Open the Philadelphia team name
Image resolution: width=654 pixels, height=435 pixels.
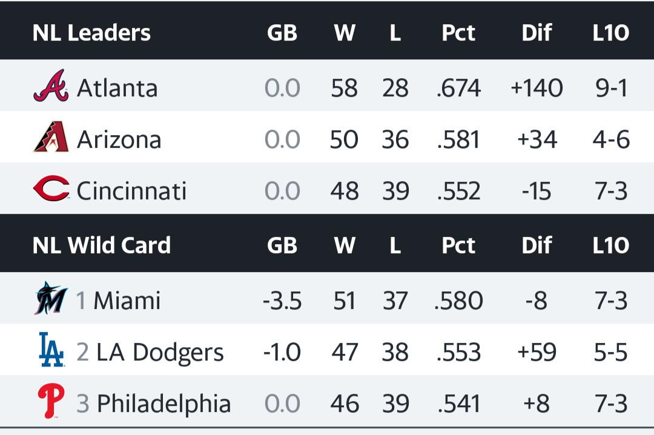163,403
